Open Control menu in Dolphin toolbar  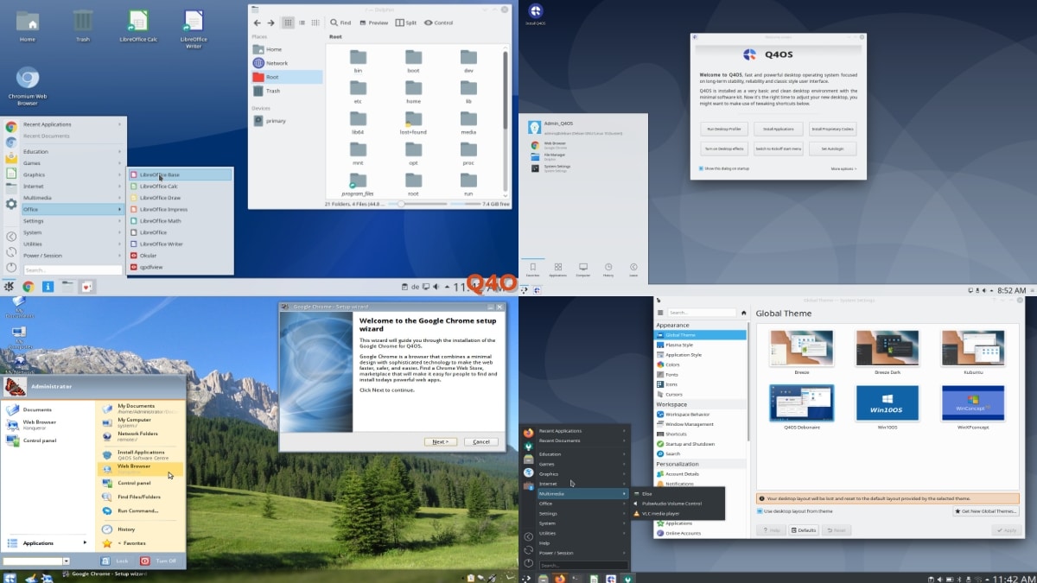[x=438, y=22]
